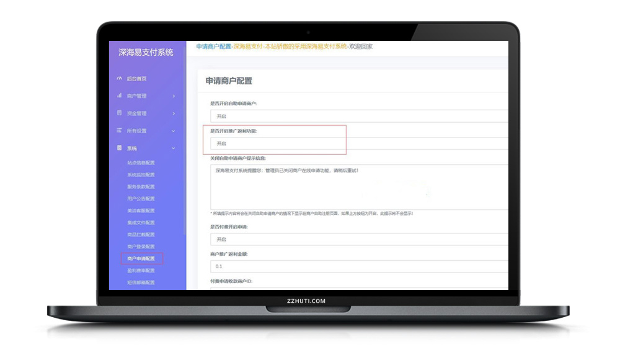Image resolution: width=620 pixels, height=358 pixels.
Task: Open 盈利费率配置 settings
Action: click(141, 271)
